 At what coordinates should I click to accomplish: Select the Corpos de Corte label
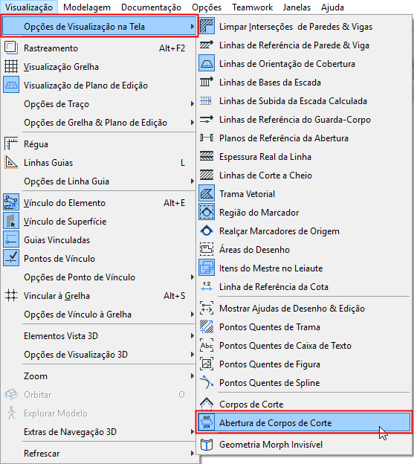pos(251,405)
